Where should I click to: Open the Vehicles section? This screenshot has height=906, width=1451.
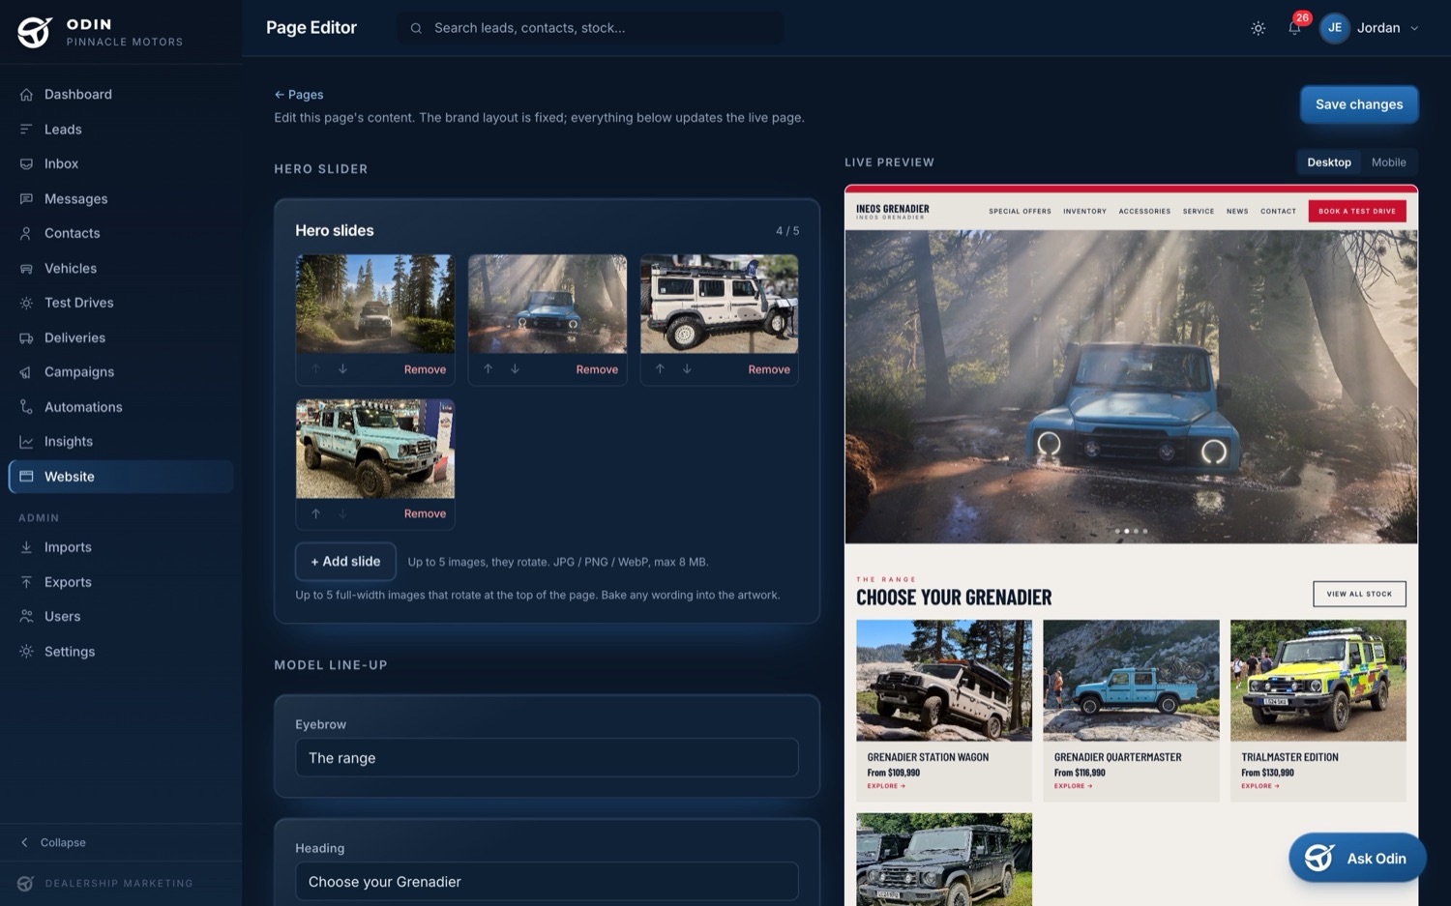tap(121, 268)
